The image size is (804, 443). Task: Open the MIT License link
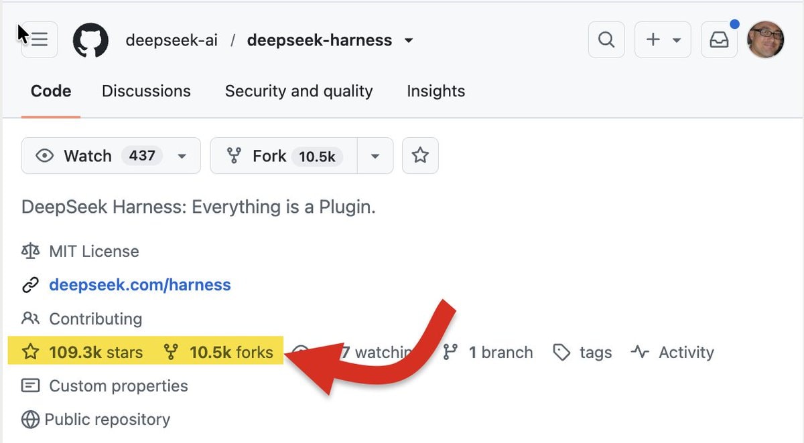[94, 252]
